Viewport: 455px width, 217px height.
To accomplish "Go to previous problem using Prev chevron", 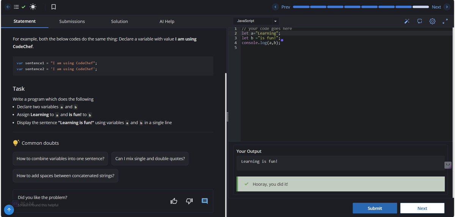I will [276, 7].
